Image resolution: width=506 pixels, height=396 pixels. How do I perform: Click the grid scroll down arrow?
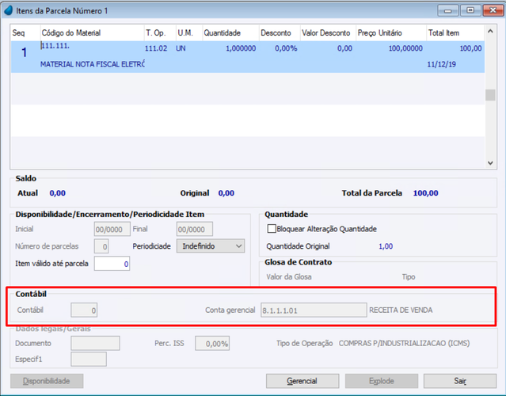[490, 163]
